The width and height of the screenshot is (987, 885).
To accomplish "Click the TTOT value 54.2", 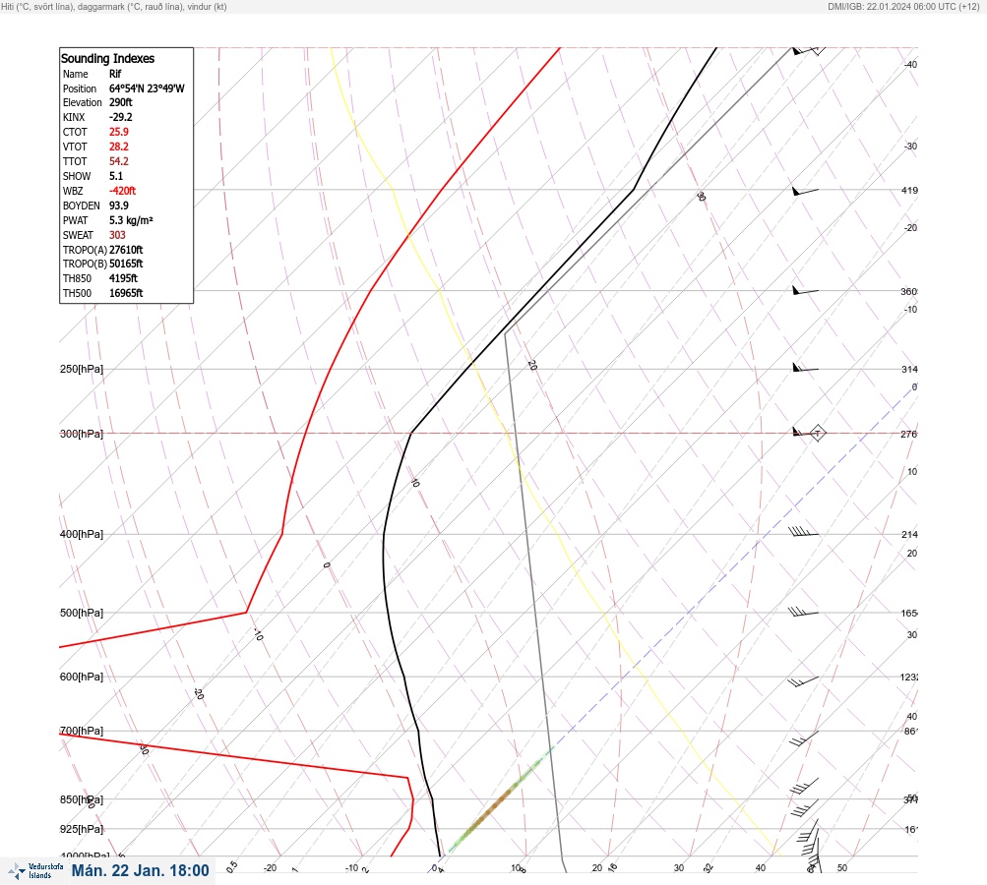I will pos(119,161).
